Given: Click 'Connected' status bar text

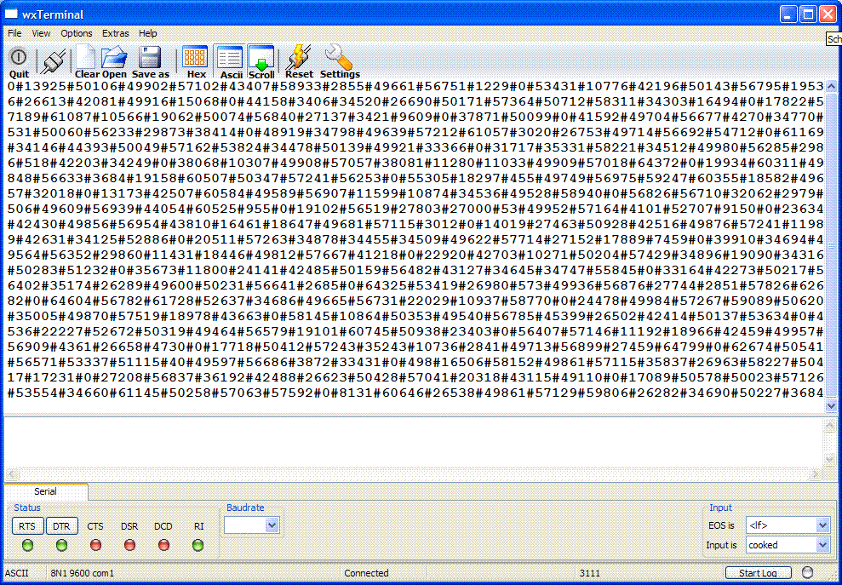Looking at the screenshot, I should pyautogui.click(x=366, y=573).
